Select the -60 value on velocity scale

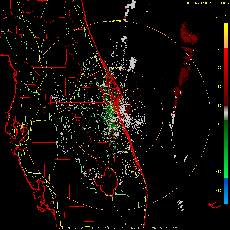click(x=218, y=172)
